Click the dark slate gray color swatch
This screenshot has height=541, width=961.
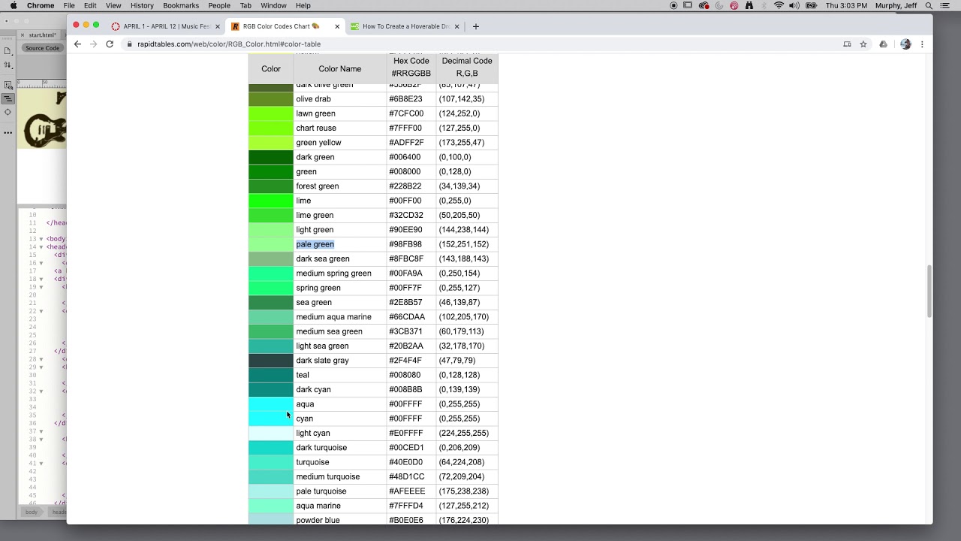pyautogui.click(x=271, y=361)
